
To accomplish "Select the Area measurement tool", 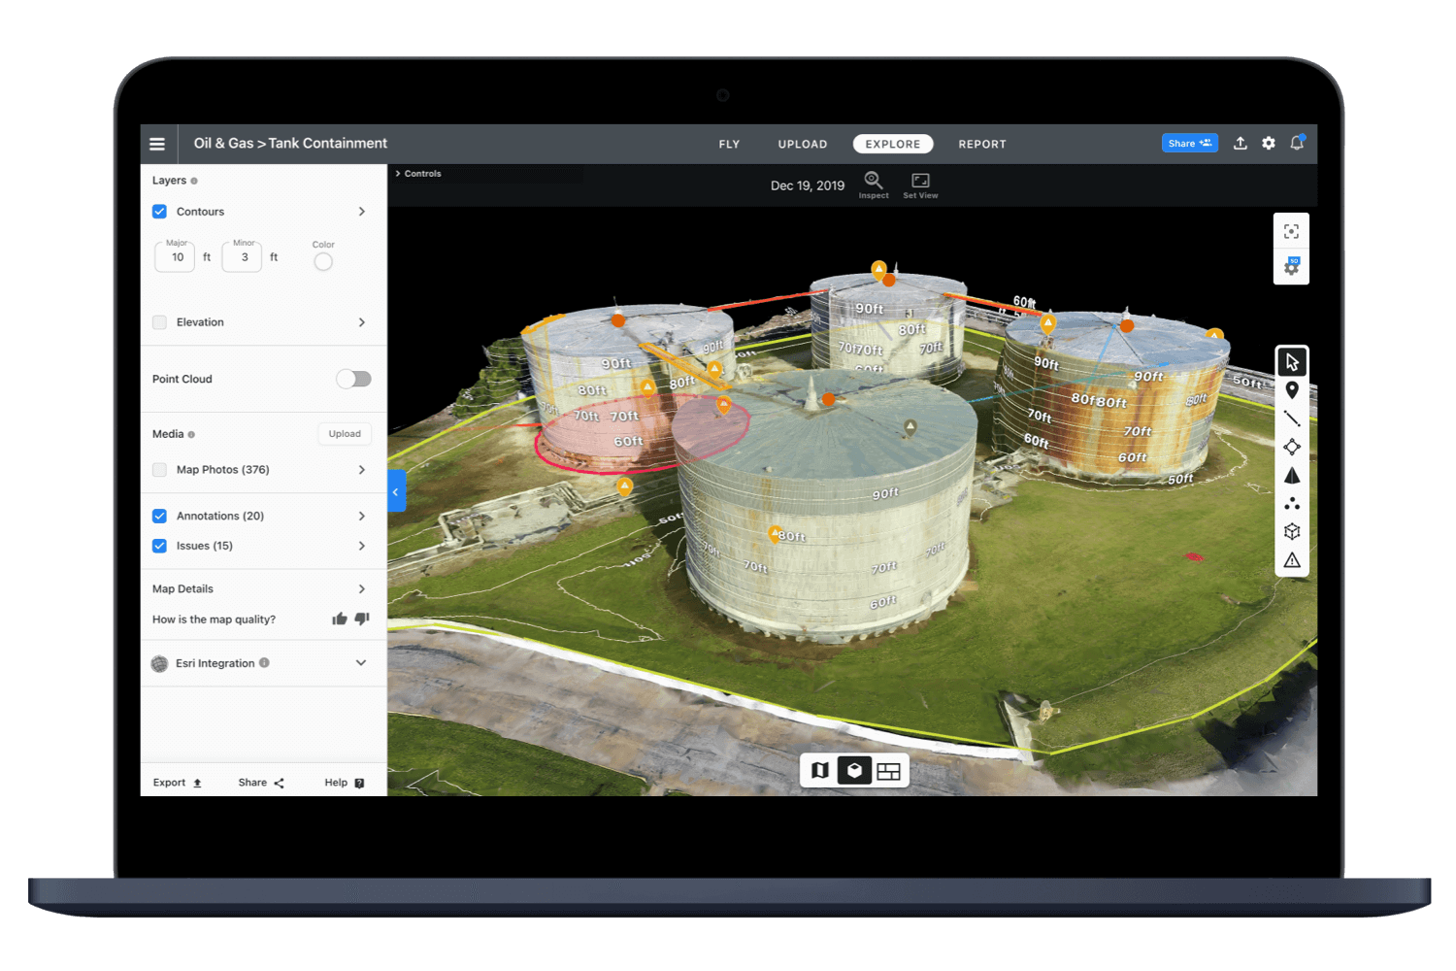I will click(x=1292, y=447).
